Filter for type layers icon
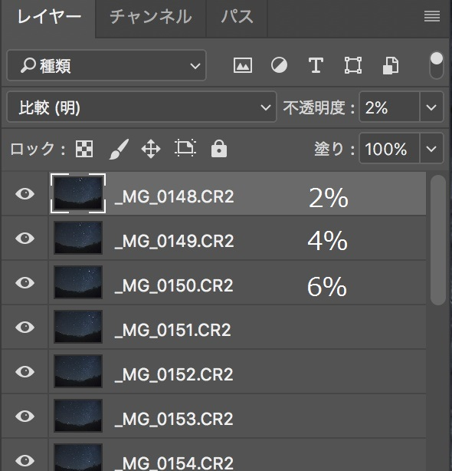 click(x=316, y=65)
